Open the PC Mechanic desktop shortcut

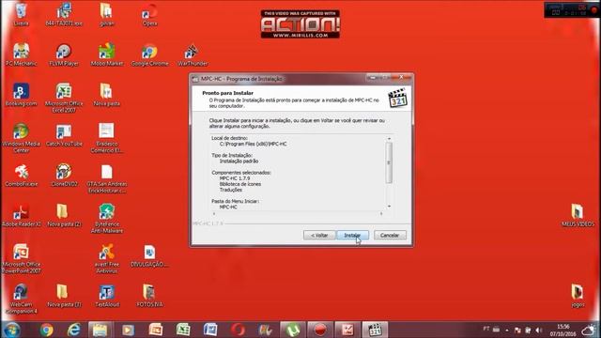coord(21,54)
